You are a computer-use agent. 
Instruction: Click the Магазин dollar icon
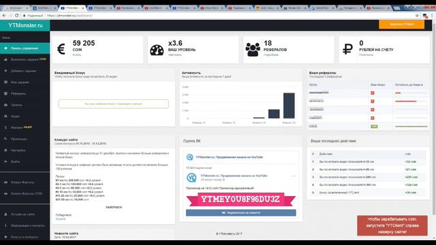coord(5,127)
